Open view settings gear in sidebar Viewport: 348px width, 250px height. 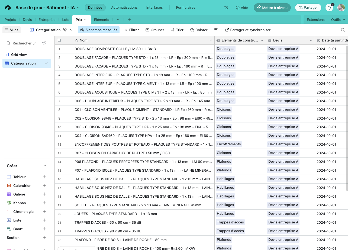click(44, 43)
